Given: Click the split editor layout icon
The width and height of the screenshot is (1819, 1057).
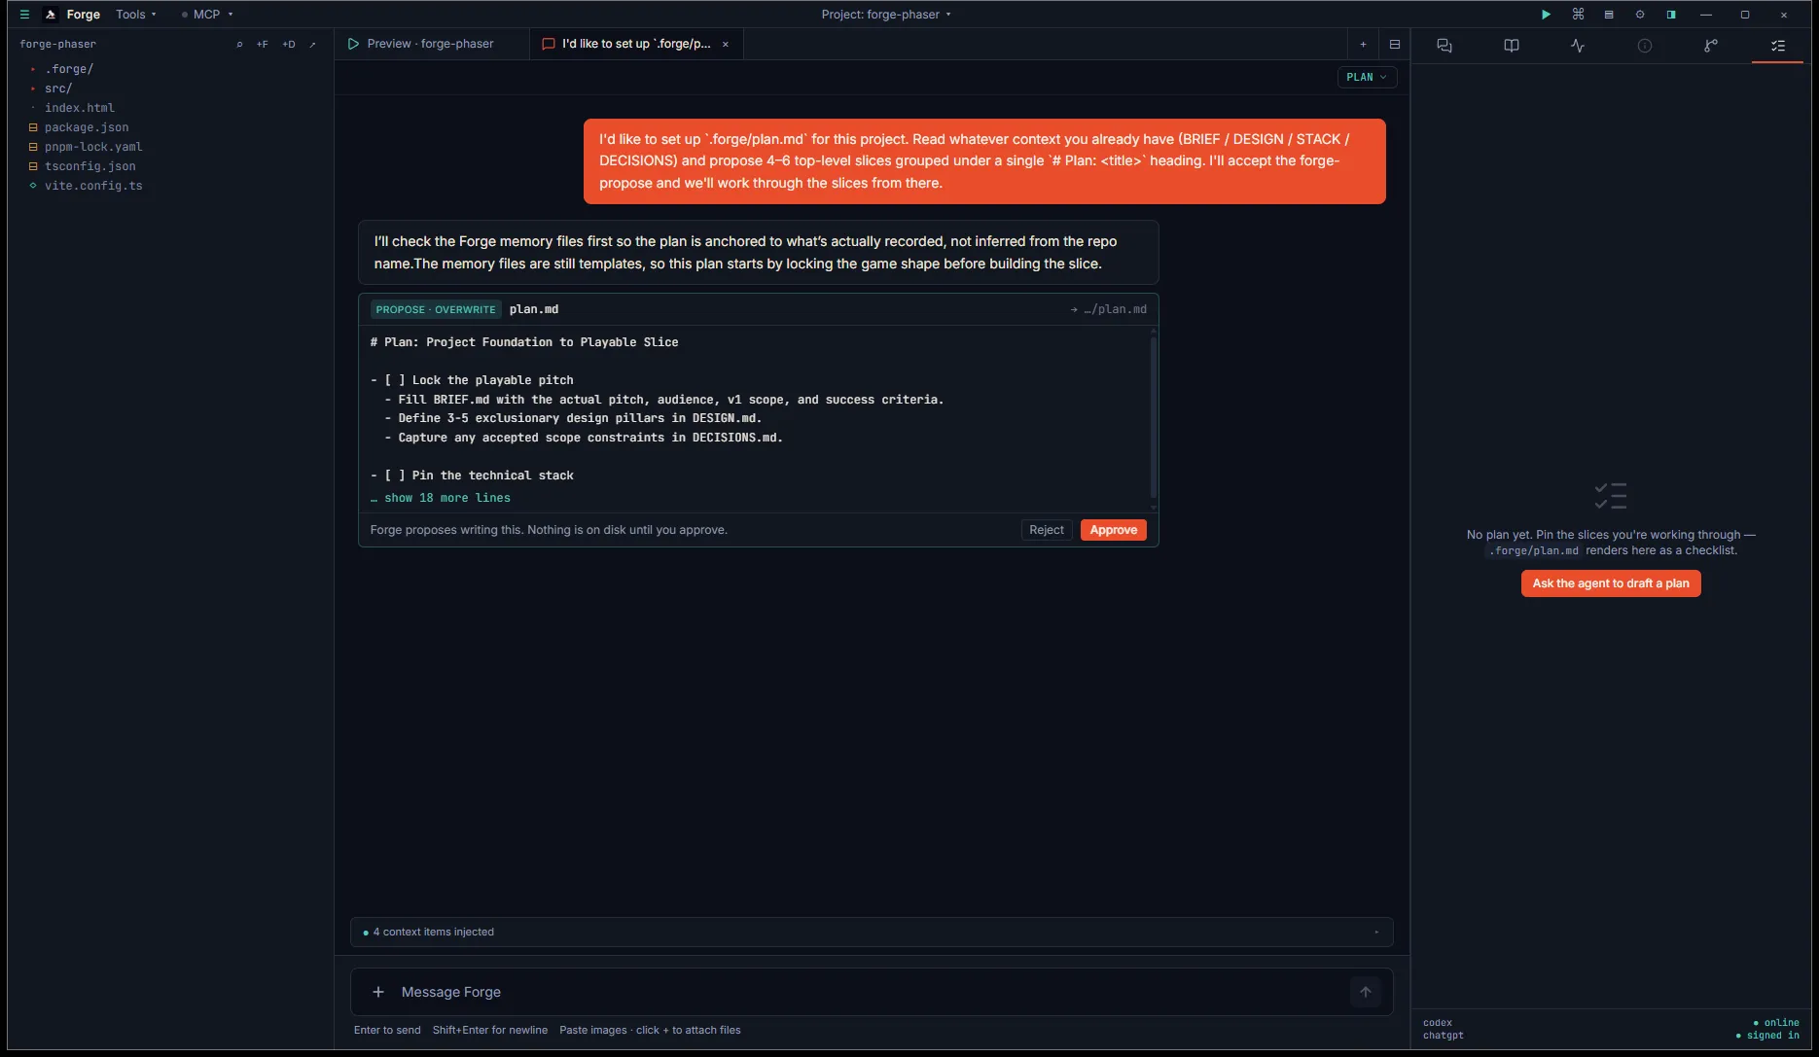Looking at the screenshot, I should click(x=1394, y=45).
